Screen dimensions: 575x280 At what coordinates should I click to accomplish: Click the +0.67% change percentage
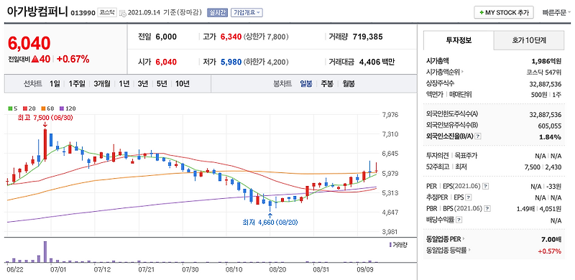73,59
